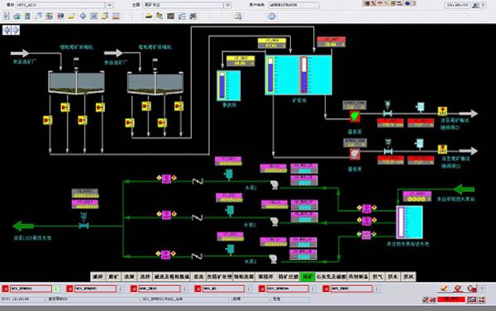Click the yellow bell alarm icon in toolbar

click(x=105, y=16)
